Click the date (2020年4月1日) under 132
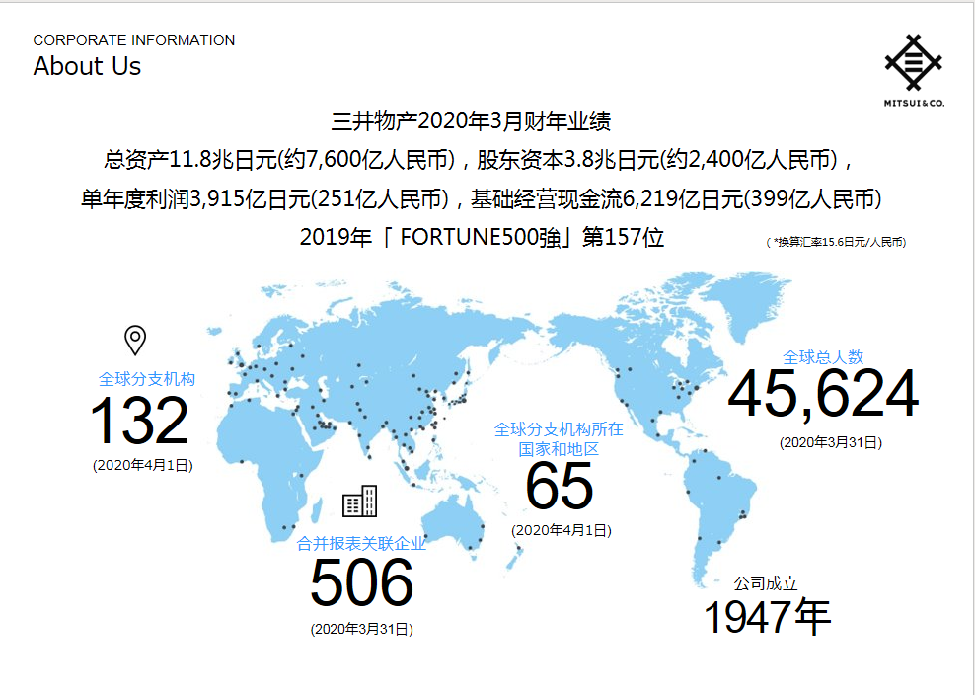The height and width of the screenshot is (695, 975). pyautogui.click(x=143, y=465)
